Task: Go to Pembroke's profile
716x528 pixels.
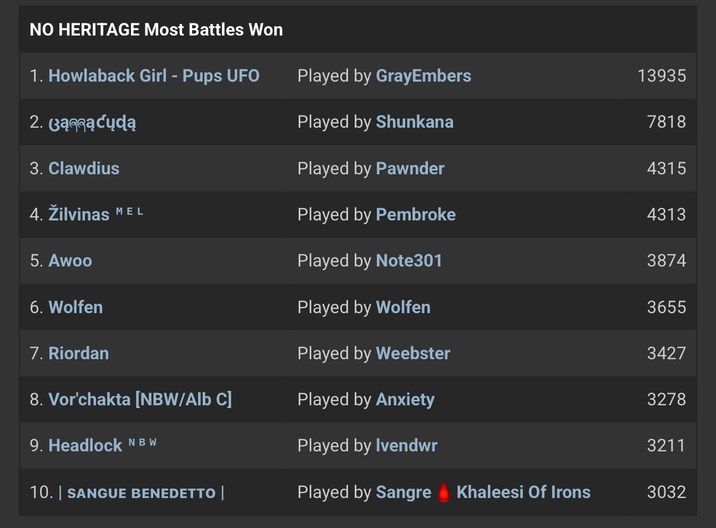Action: (416, 214)
